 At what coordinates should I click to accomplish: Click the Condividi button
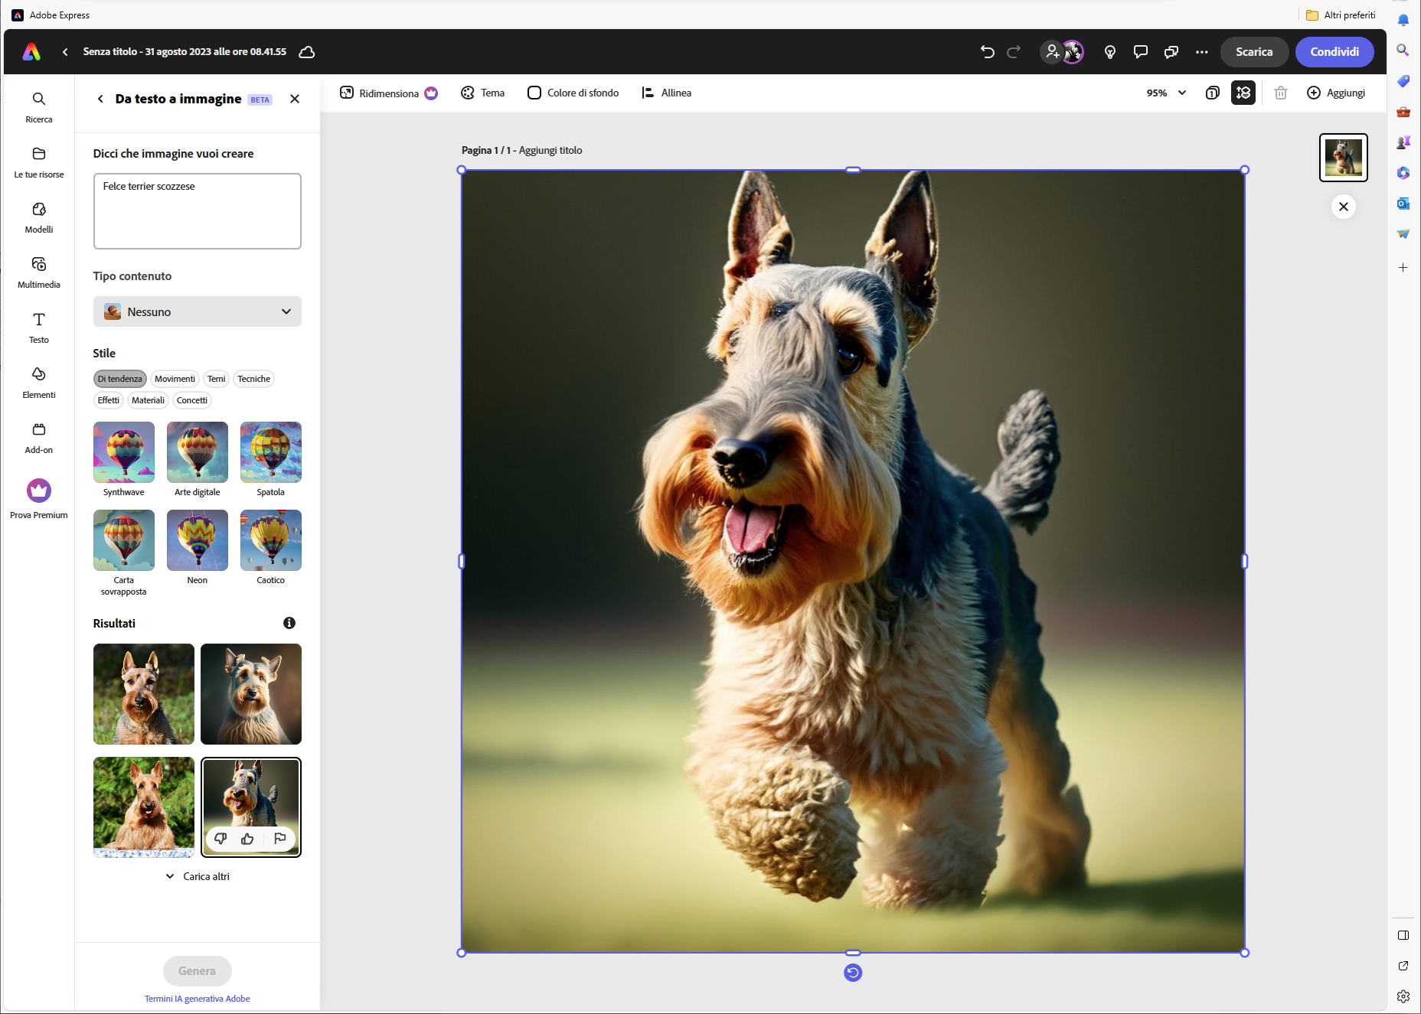point(1334,52)
